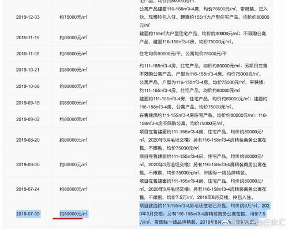Select the date 2019-09-19
288x229 pixels.
click(28, 103)
